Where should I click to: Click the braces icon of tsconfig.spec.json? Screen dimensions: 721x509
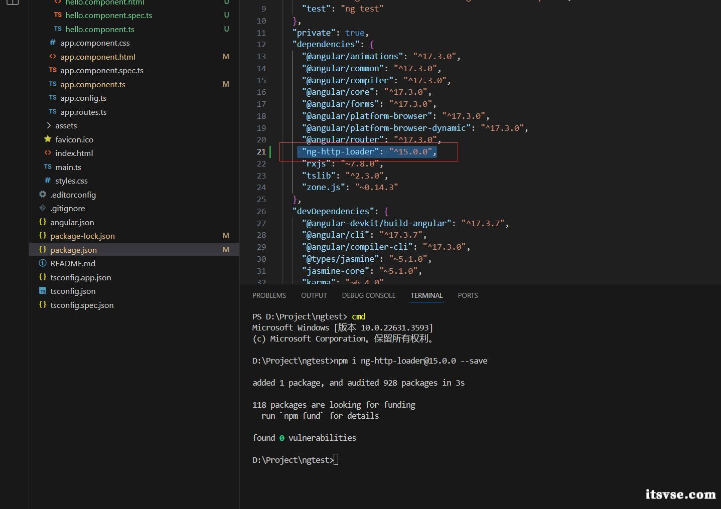43,304
